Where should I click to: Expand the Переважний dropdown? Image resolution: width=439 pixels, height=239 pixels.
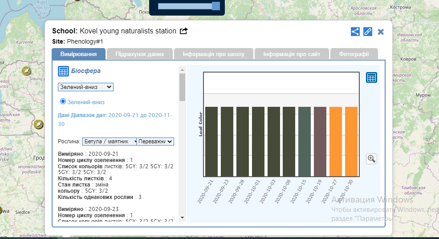155,141
